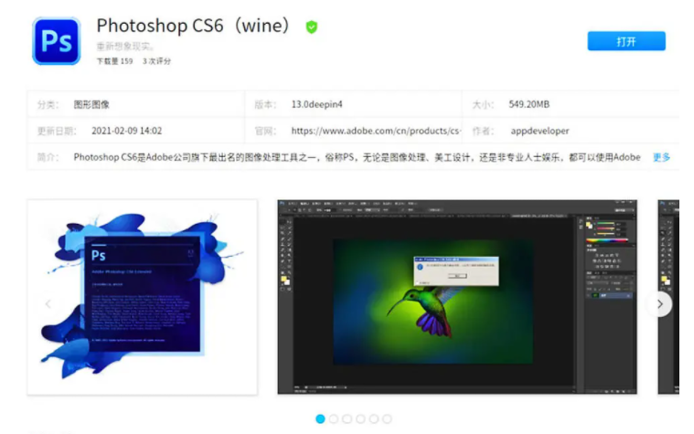Show previous screenshot with left arrow
The width and height of the screenshot is (694, 434).
(48, 304)
